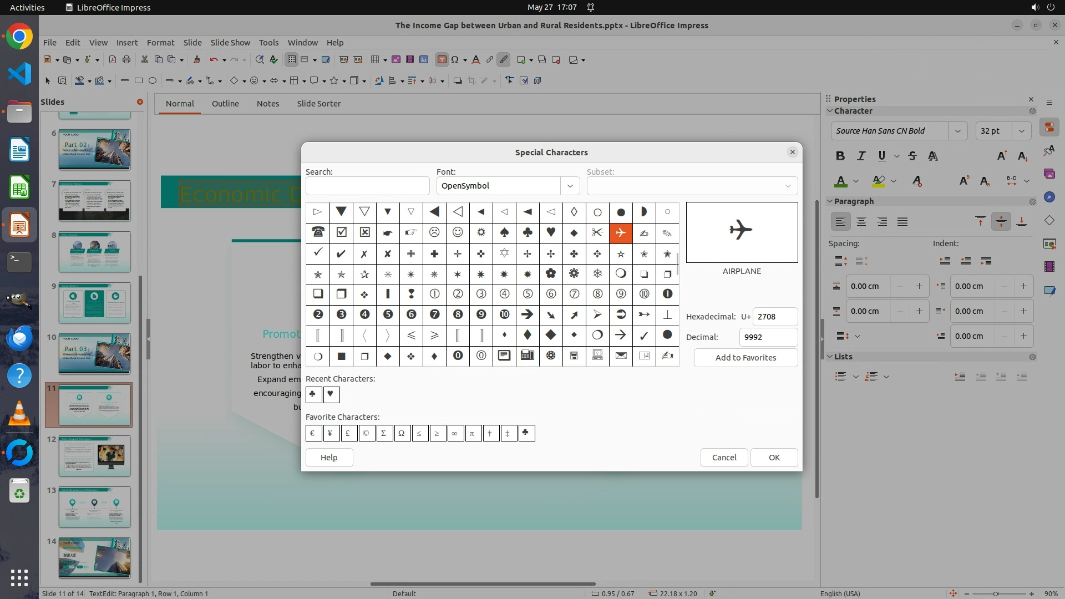Click the Search field in Special Characters

pos(367,186)
